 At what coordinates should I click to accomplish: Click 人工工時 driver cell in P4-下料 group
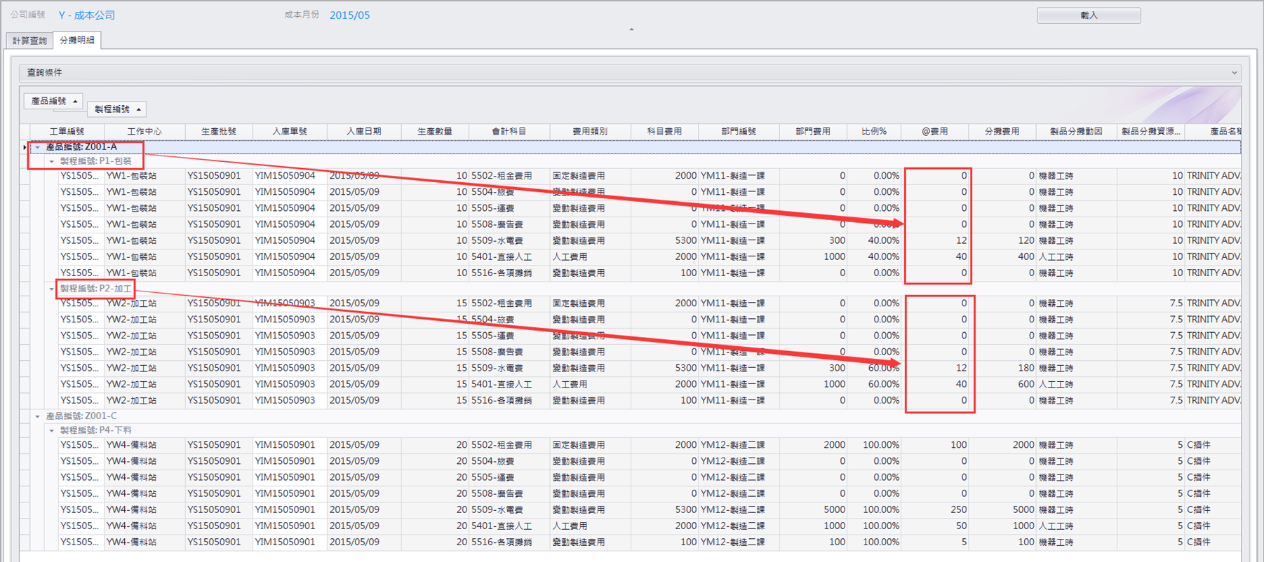coord(1076,526)
